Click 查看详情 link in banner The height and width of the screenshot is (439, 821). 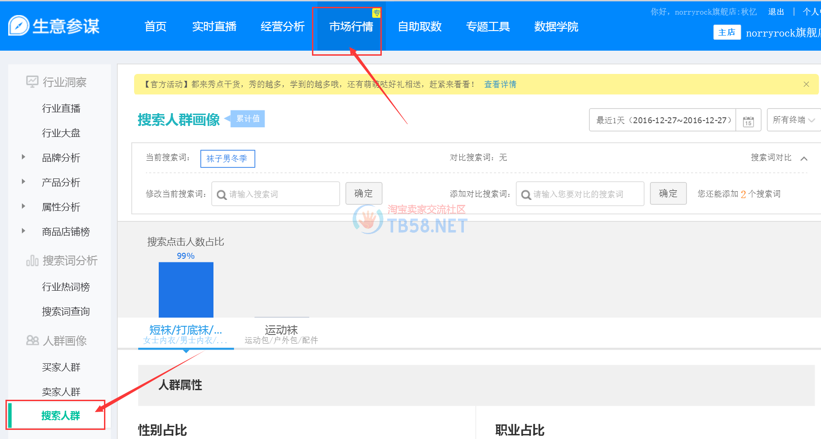click(500, 84)
